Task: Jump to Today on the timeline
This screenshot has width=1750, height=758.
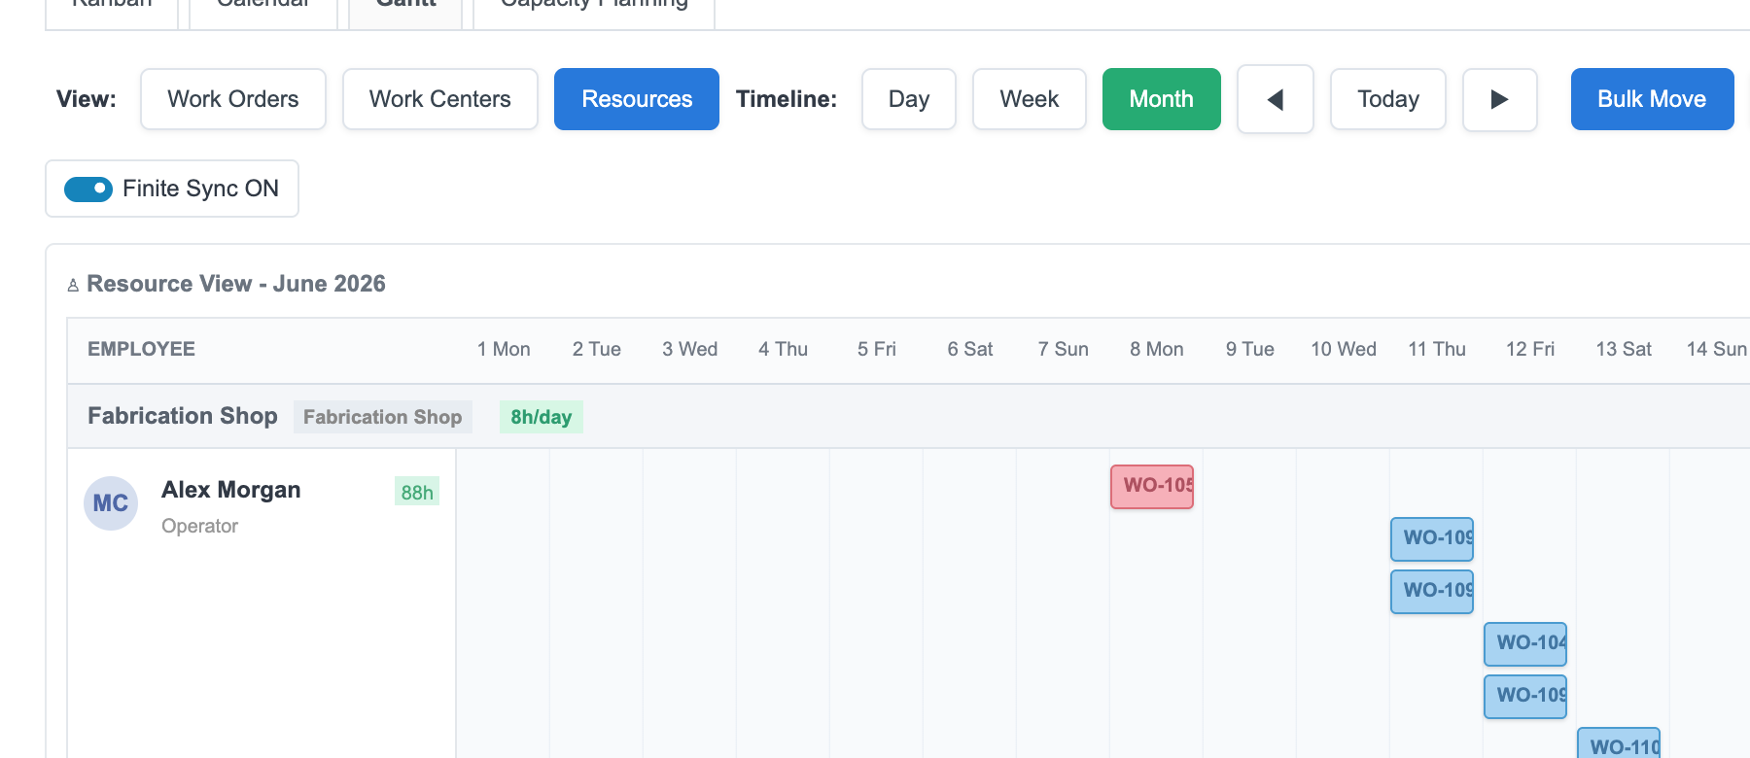Action: (1388, 99)
